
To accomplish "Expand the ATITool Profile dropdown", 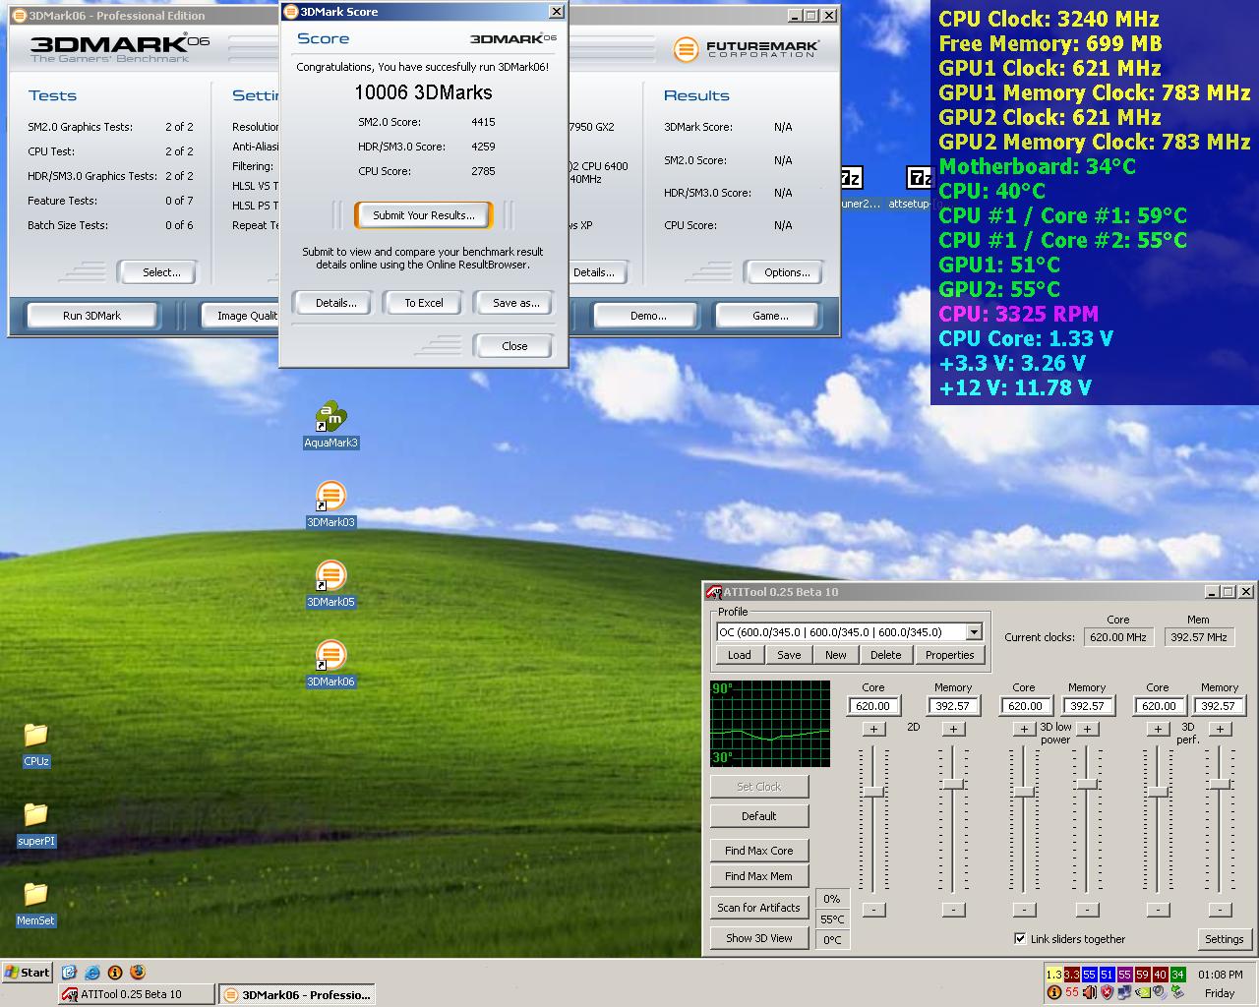I will tap(974, 632).
